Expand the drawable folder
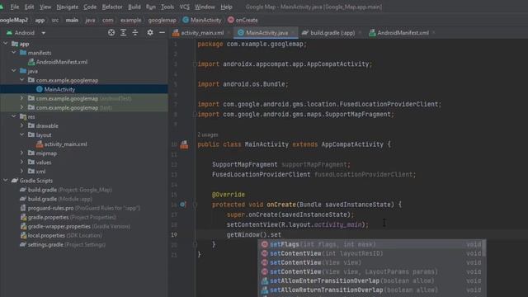The height and width of the screenshot is (297, 528). pyautogui.click(x=22, y=125)
